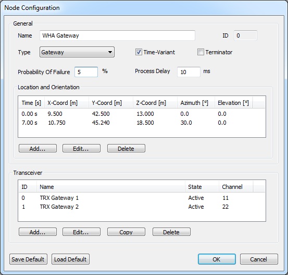
Task: Select the 0.00 s location row
Action: coord(142,114)
